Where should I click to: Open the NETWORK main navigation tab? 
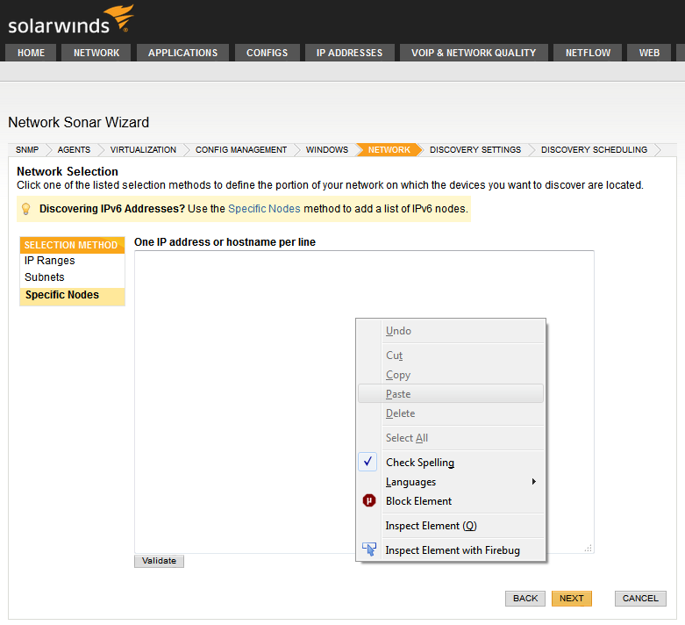click(96, 53)
